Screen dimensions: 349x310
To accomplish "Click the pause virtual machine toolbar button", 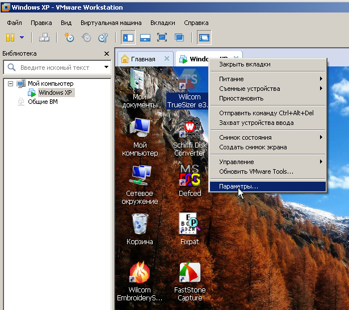I will (x=10, y=37).
